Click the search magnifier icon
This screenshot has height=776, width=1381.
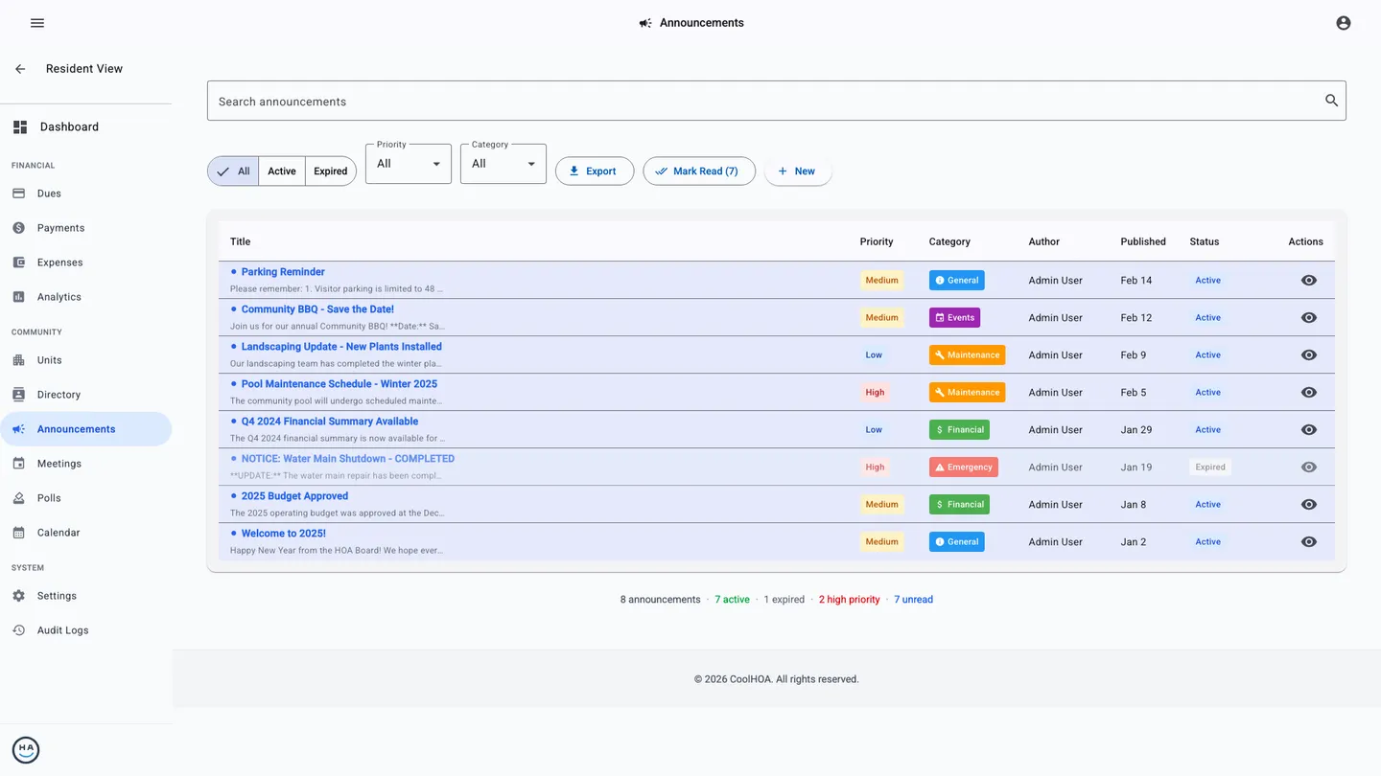pyautogui.click(x=1331, y=101)
